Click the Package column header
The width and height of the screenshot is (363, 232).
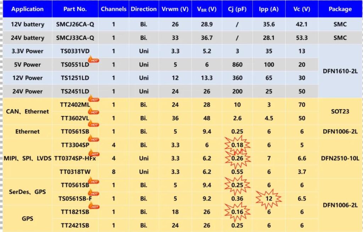340,9
